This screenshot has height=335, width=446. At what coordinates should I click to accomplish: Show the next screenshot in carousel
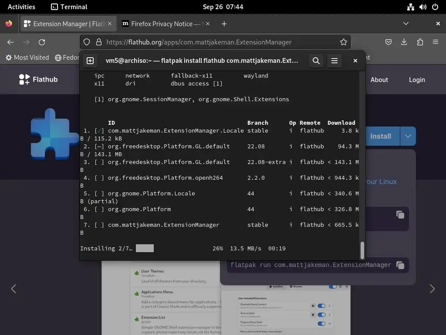click(x=432, y=289)
